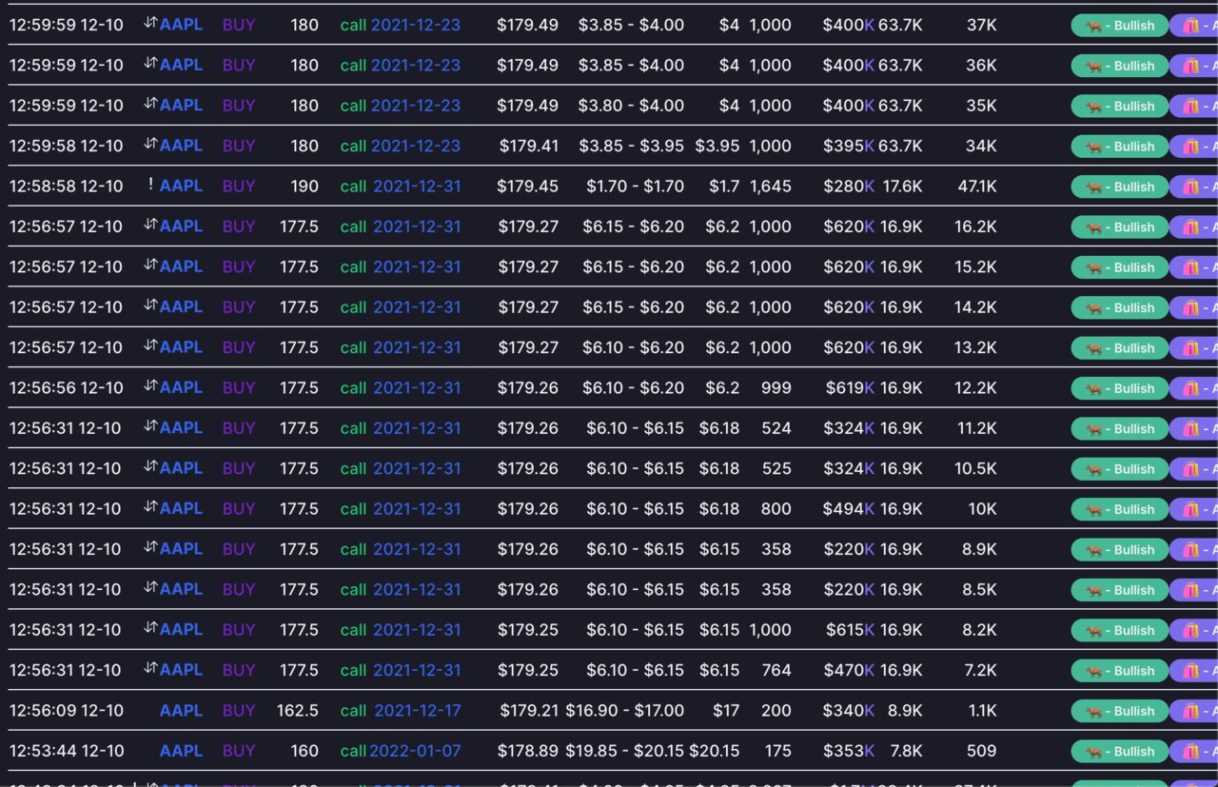Image resolution: width=1218 pixels, height=787 pixels.
Task: Click the Bullish bull tag on the 12:56:09 row
Action: tap(1120, 711)
